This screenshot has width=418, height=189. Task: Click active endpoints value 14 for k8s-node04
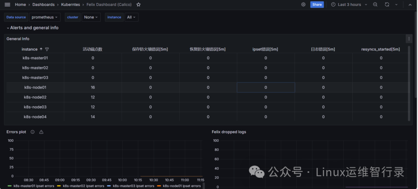[93, 117]
